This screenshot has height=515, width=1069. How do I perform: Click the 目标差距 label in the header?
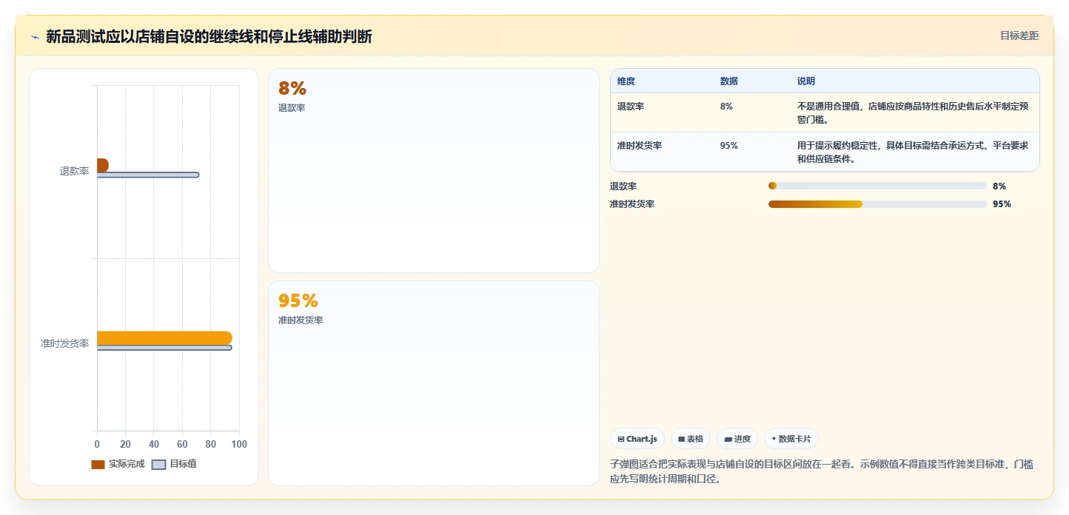click(1019, 36)
